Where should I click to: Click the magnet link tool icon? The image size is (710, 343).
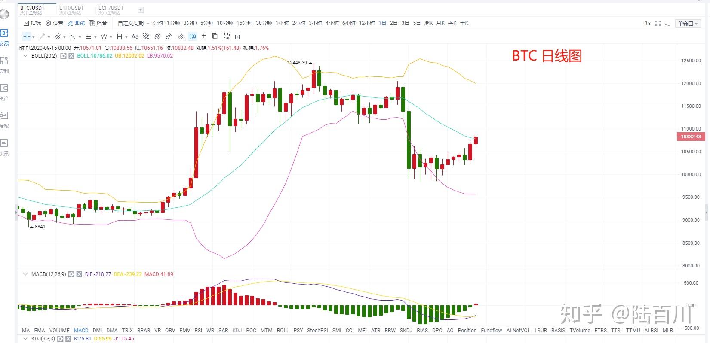point(157,36)
